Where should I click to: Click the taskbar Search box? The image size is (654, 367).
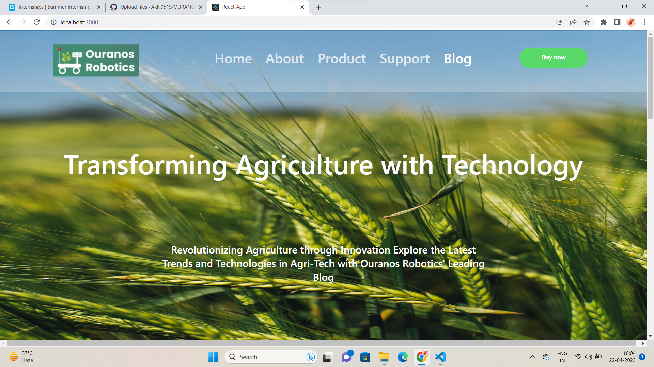pyautogui.click(x=271, y=357)
